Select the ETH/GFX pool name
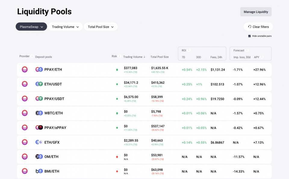 52,142
